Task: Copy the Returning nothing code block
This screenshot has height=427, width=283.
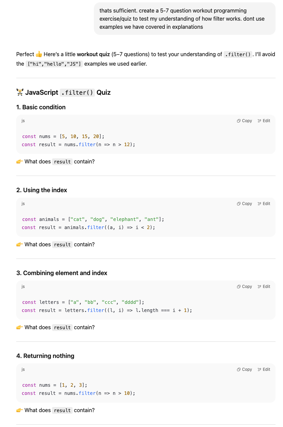Action: 245,369
